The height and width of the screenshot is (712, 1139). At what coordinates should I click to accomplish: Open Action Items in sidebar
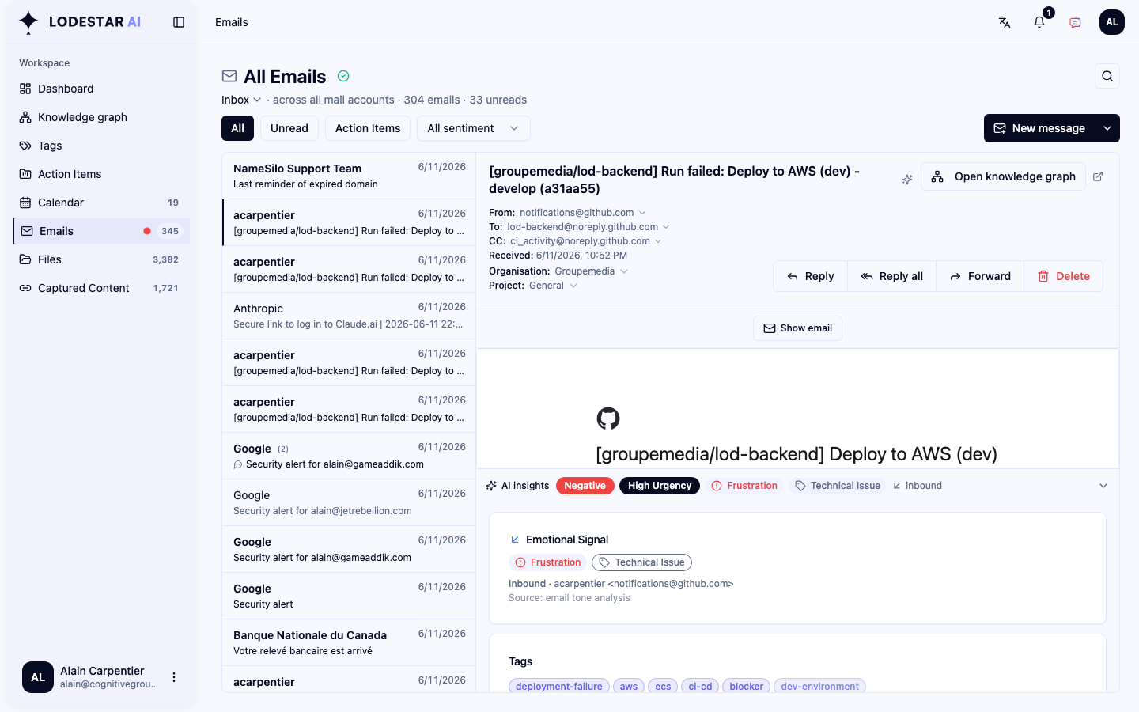click(x=101, y=174)
